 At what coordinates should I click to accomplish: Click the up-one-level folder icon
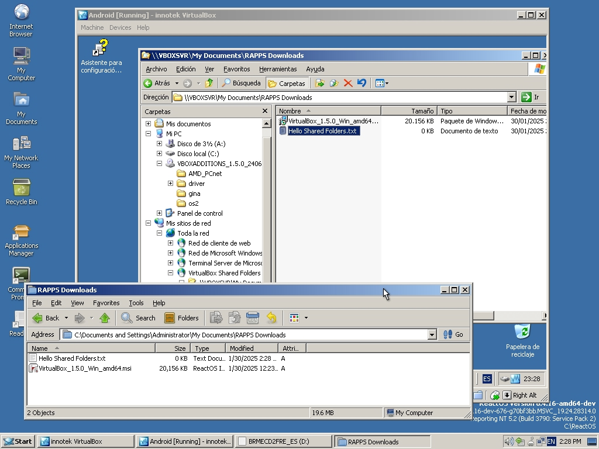(x=208, y=83)
